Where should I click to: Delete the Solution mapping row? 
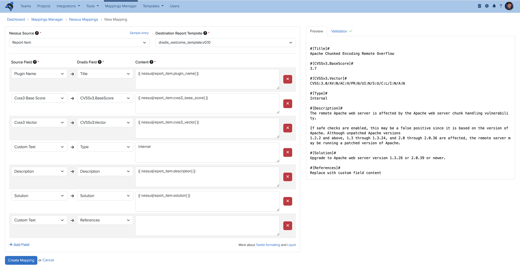(288, 201)
